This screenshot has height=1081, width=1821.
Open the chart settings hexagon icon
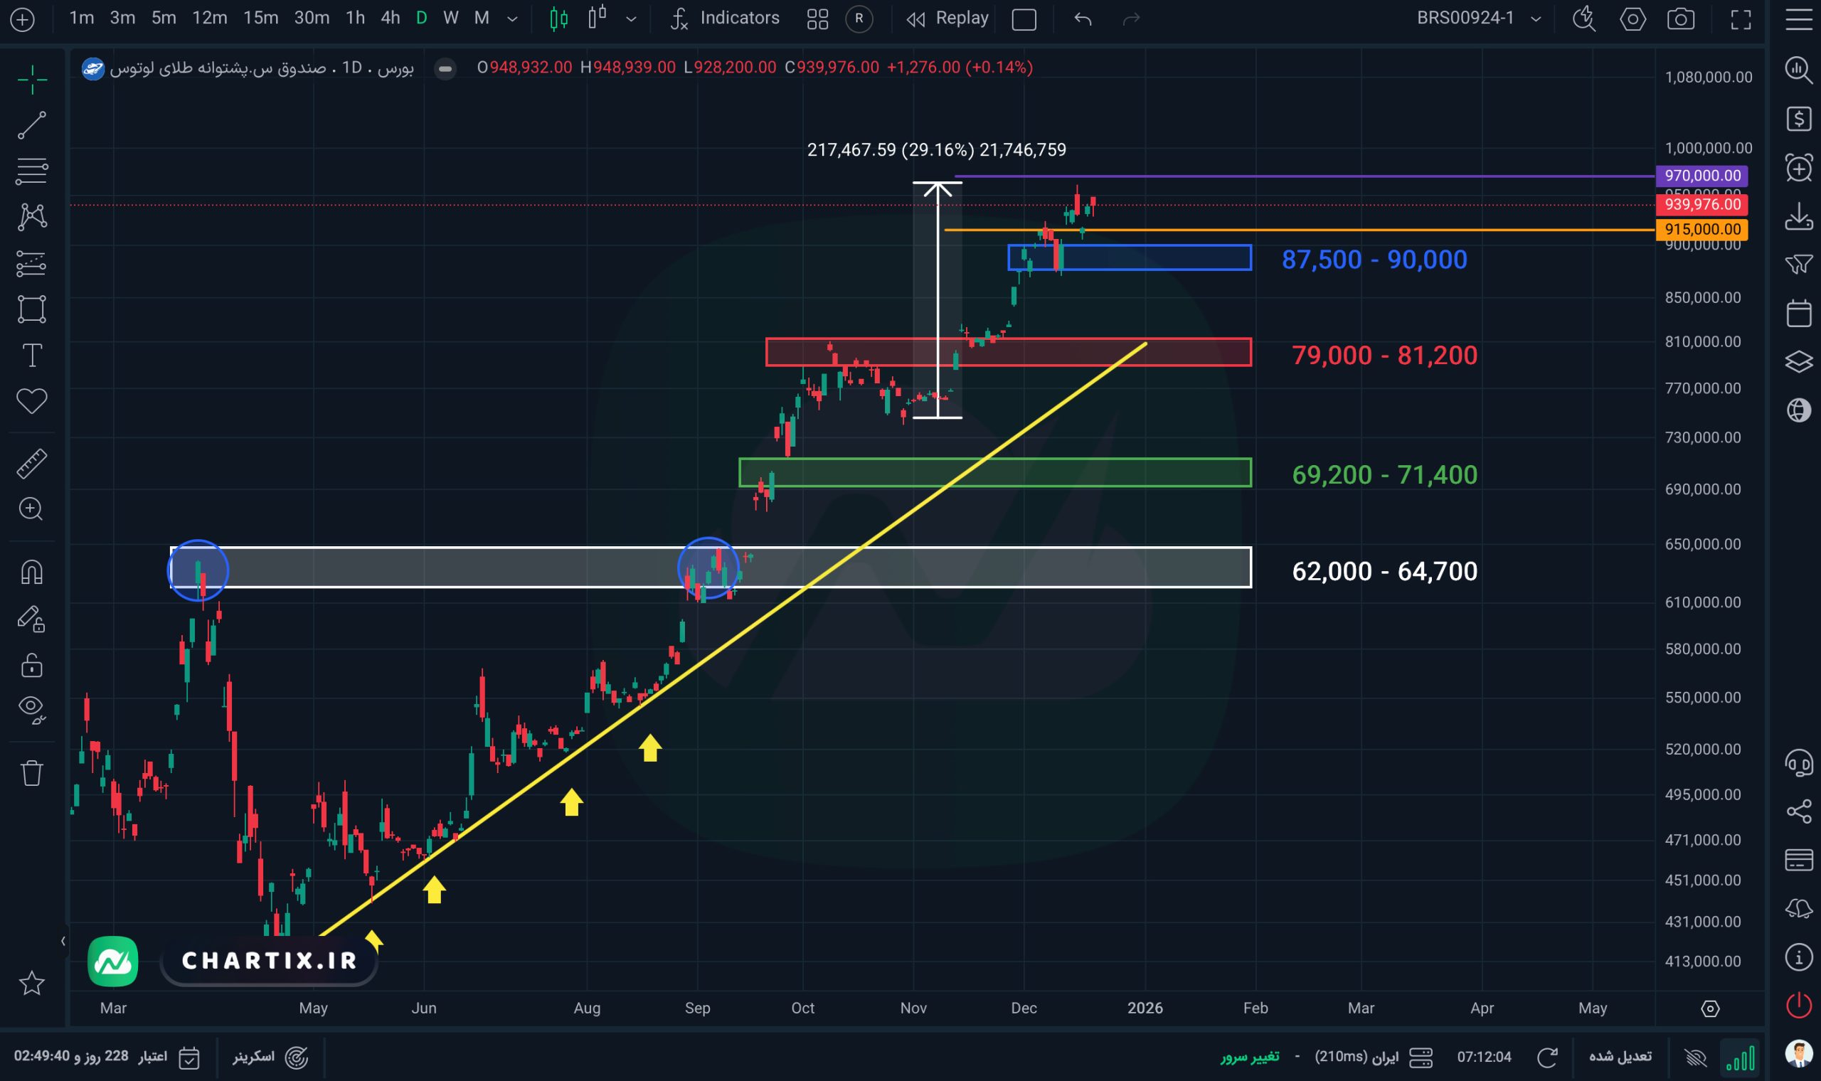pos(1632,19)
